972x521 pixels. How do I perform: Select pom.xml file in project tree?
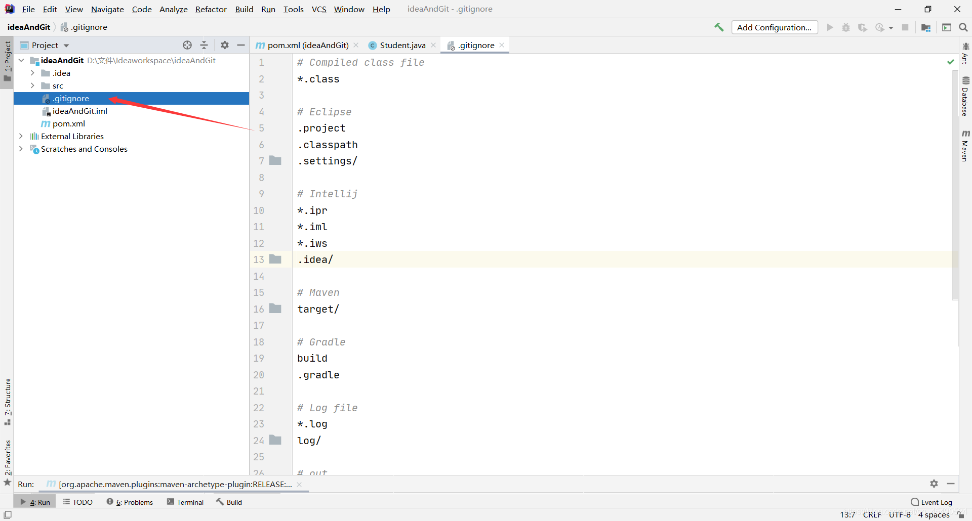69,123
